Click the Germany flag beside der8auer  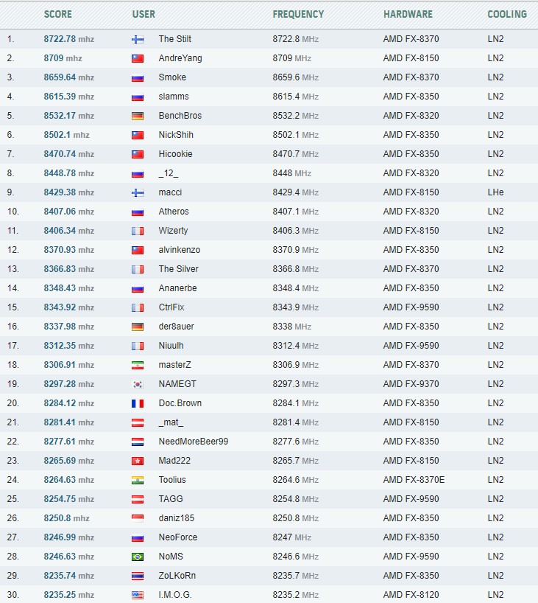pos(138,327)
